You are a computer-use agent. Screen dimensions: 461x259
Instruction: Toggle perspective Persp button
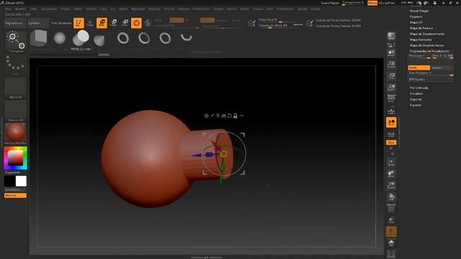tap(391, 99)
